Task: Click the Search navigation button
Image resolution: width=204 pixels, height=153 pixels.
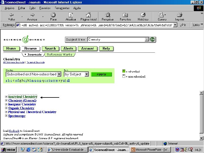Action: coord(50,48)
